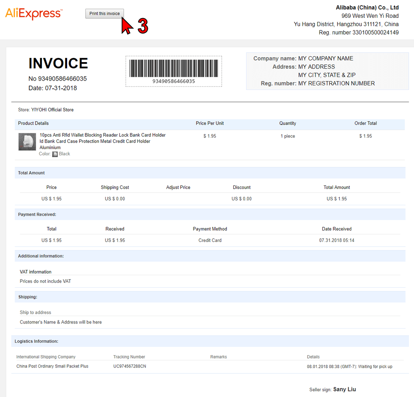This screenshot has width=414, height=397.
Task: Click invoice number 93490586466035 under INVOICE heading
Action: [63, 79]
